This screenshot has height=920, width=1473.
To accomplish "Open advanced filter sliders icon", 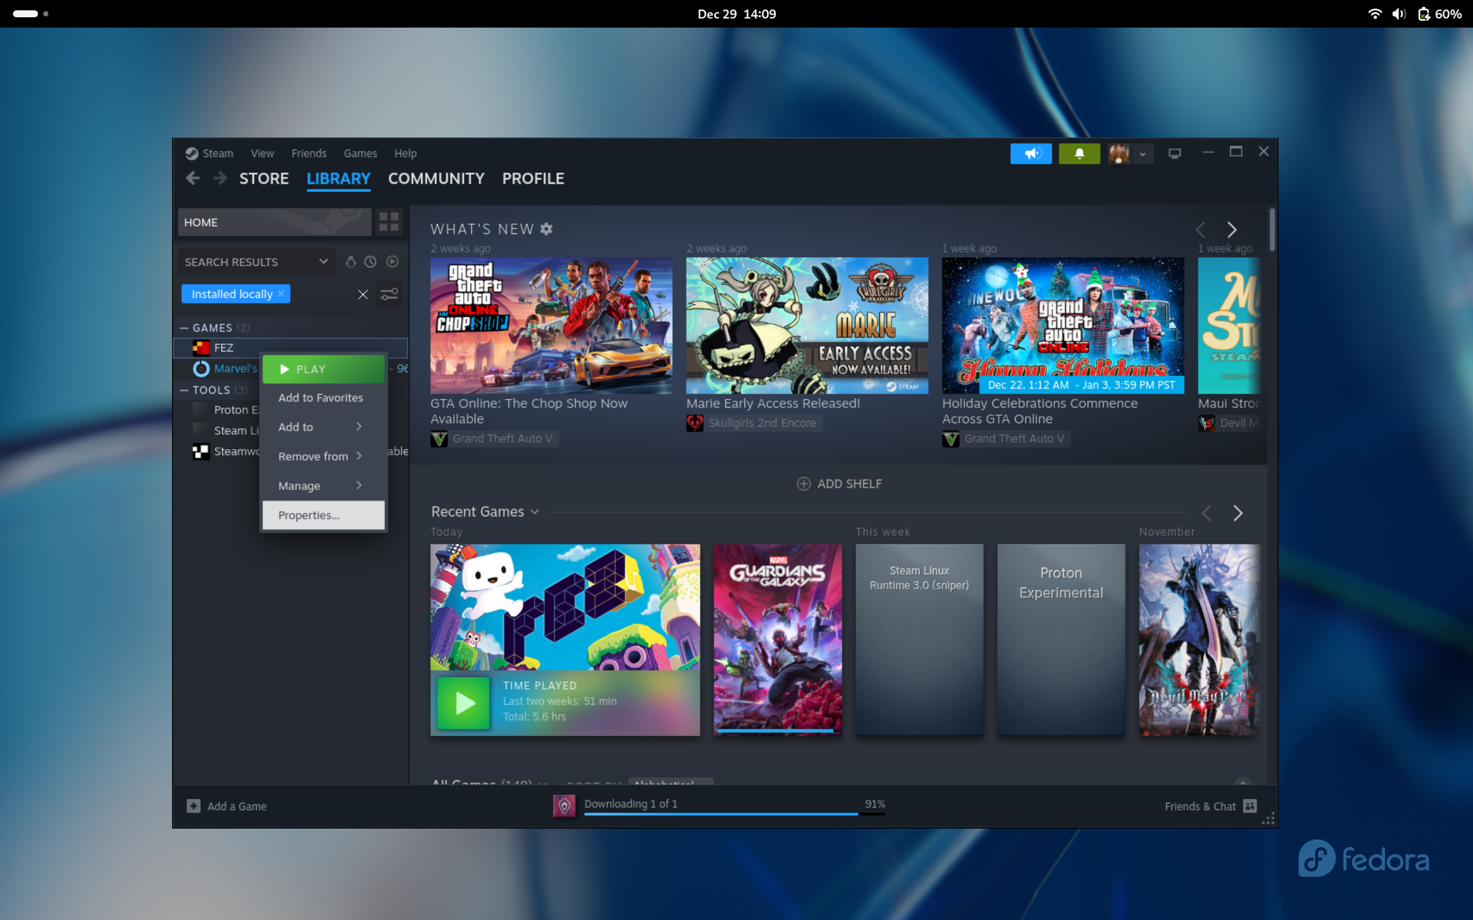I will point(389,294).
